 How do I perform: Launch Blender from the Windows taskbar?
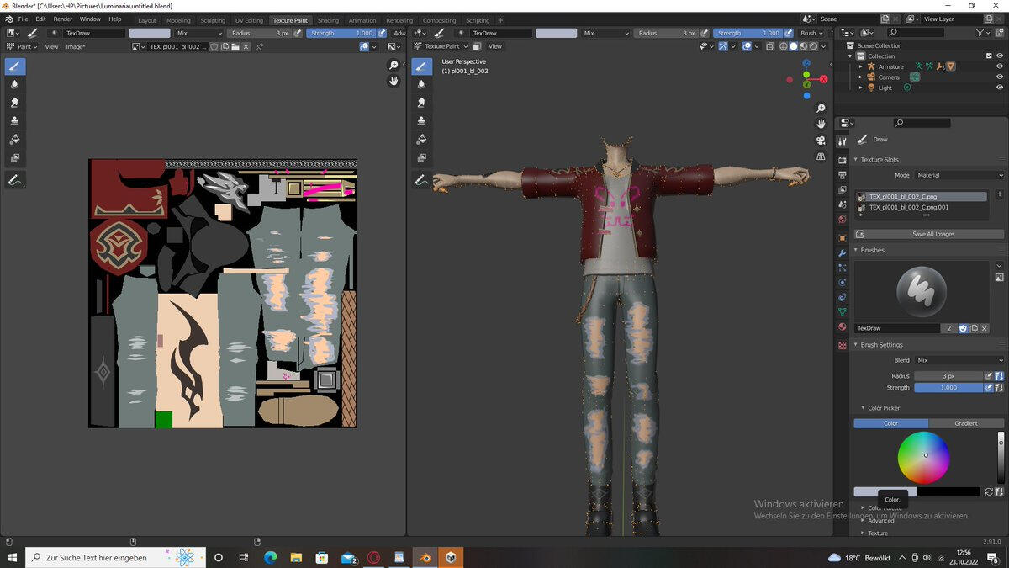point(425,557)
